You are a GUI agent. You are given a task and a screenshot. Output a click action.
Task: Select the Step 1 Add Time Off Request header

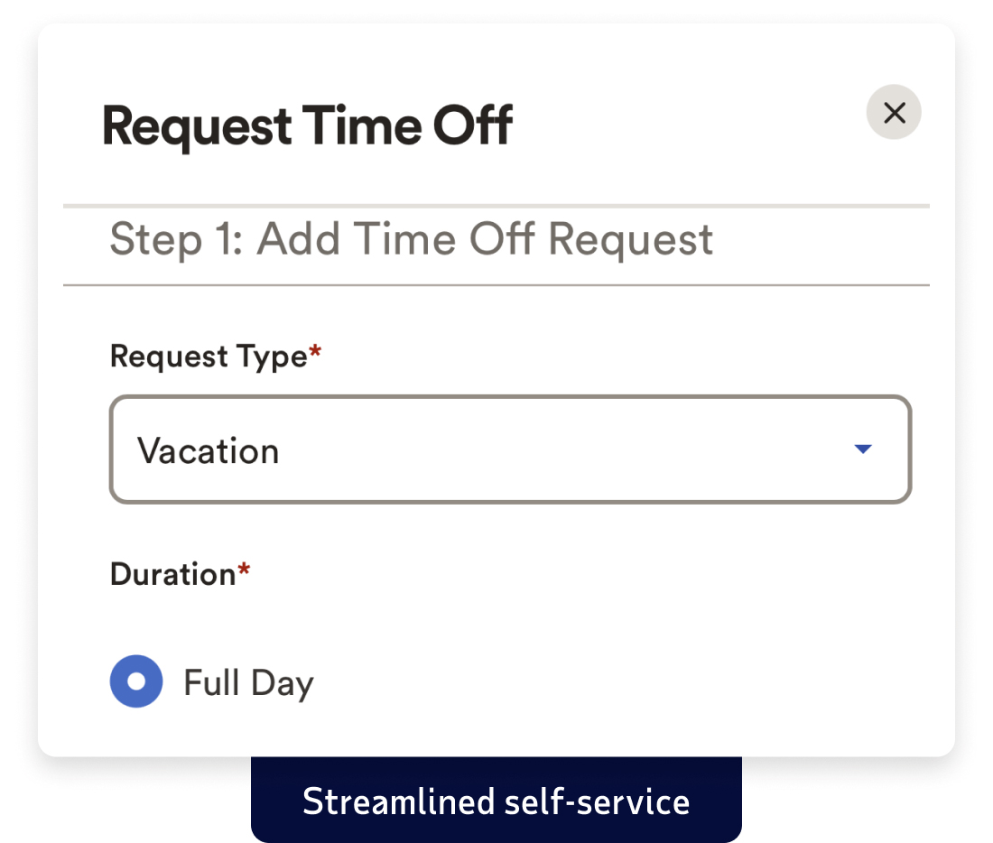click(x=411, y=239)
